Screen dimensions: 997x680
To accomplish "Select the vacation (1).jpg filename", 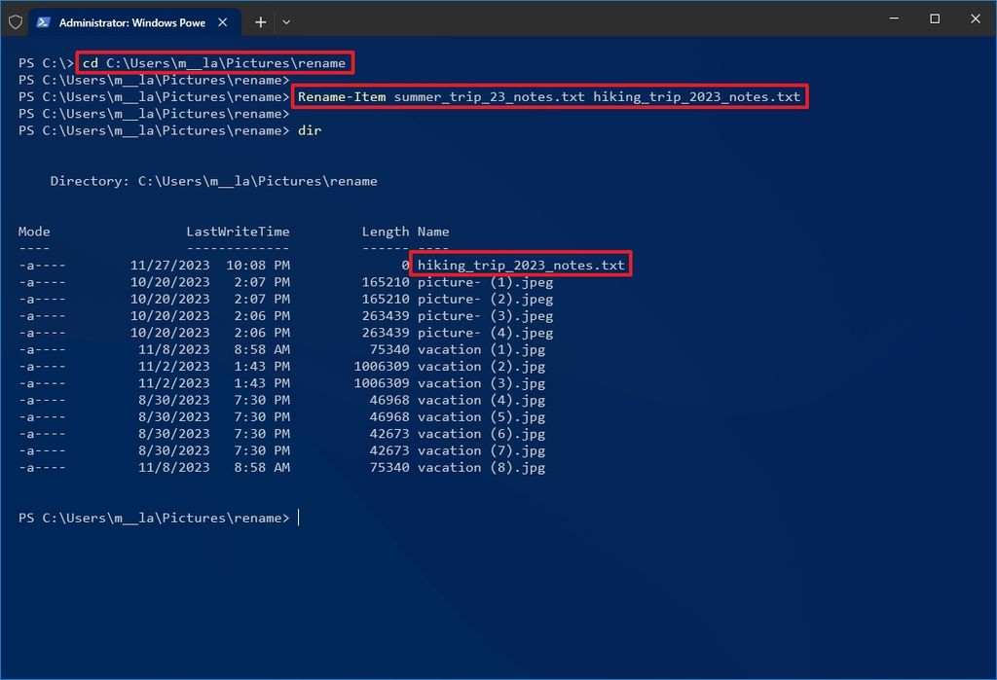I will coord(475,349).
